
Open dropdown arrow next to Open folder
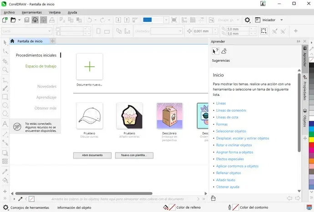[19, 20]
